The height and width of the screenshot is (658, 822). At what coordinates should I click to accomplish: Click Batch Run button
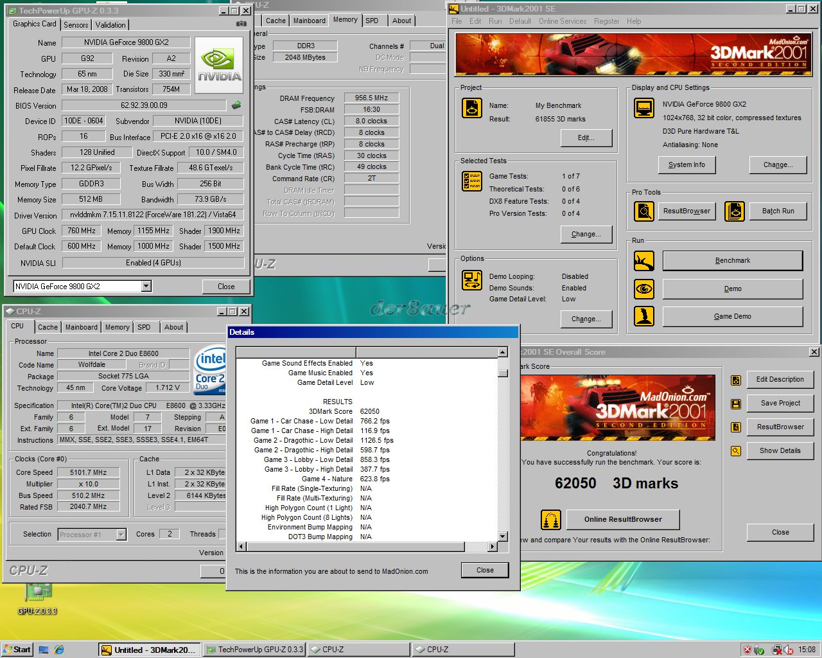coord(778,211)
